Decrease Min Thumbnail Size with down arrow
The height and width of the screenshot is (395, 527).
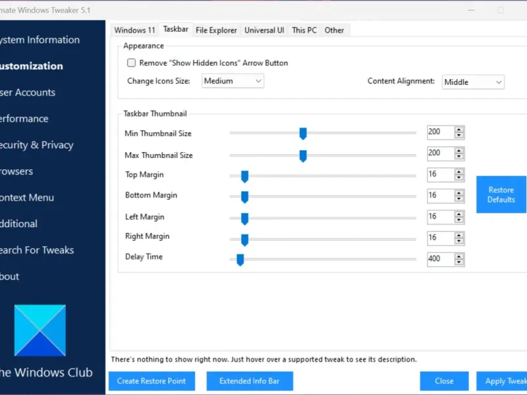458,135
